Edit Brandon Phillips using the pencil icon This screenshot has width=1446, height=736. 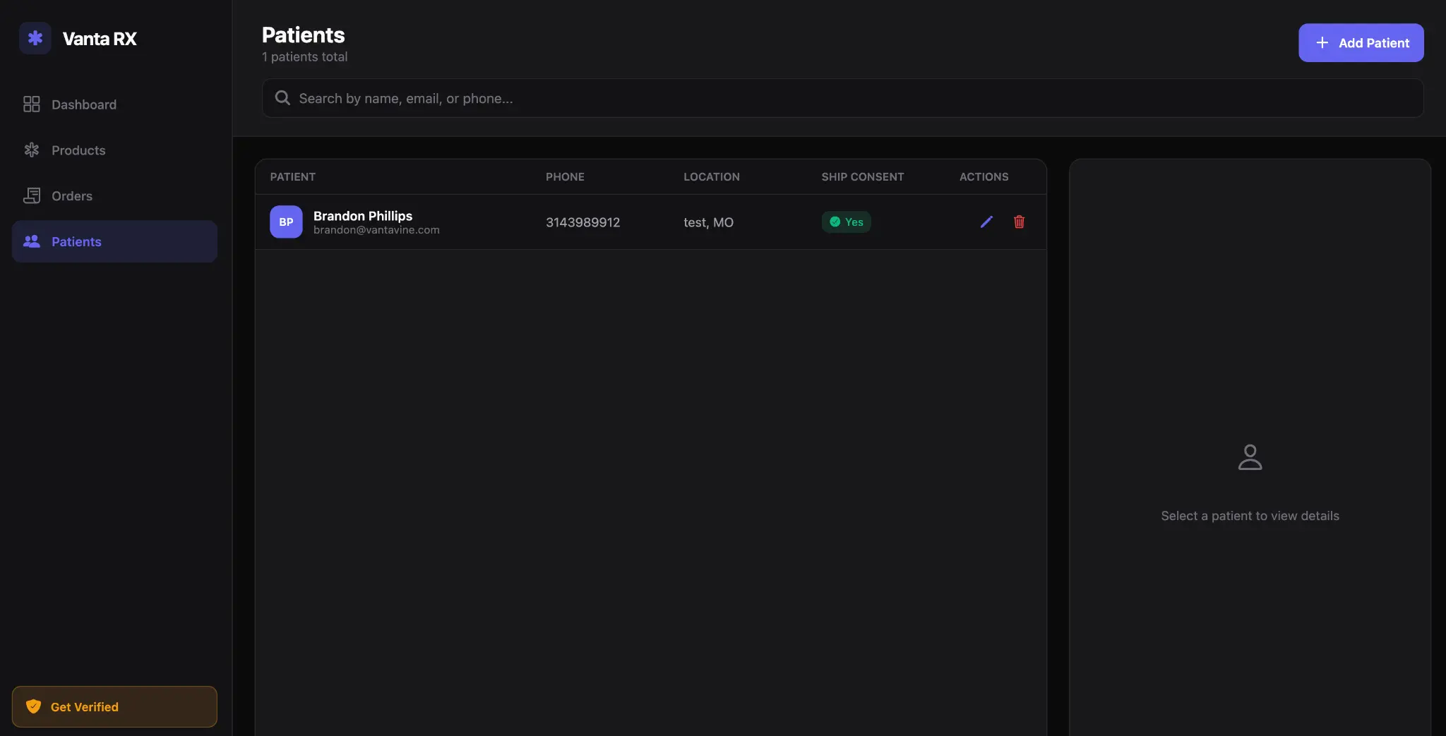[986, 222]
